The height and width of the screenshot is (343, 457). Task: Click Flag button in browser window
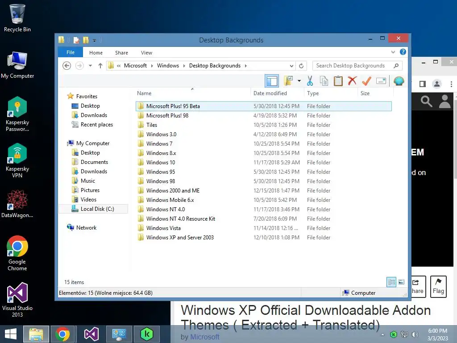438,286
